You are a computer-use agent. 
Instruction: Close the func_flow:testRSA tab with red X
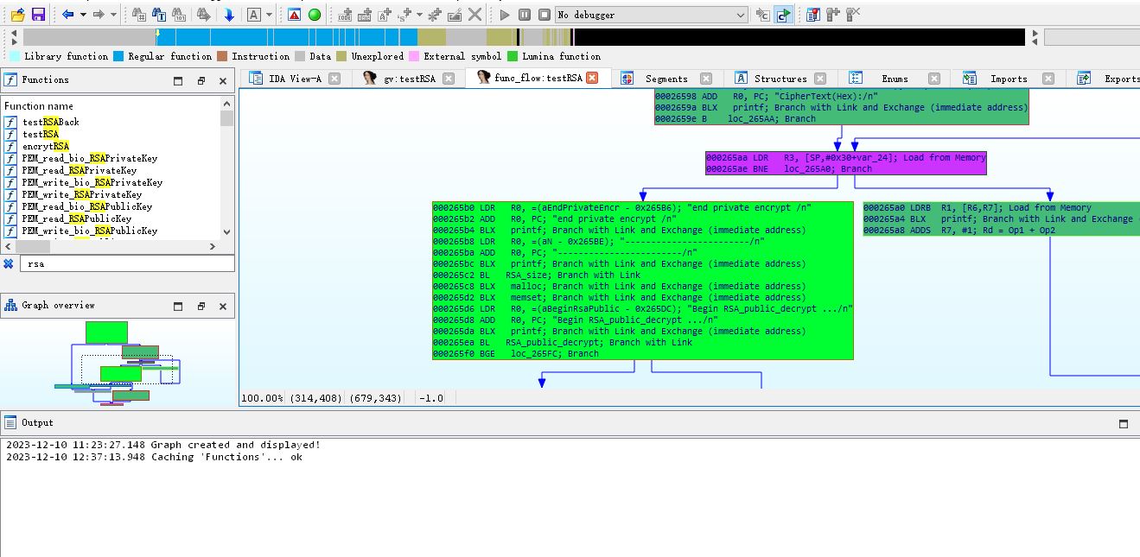592,78
